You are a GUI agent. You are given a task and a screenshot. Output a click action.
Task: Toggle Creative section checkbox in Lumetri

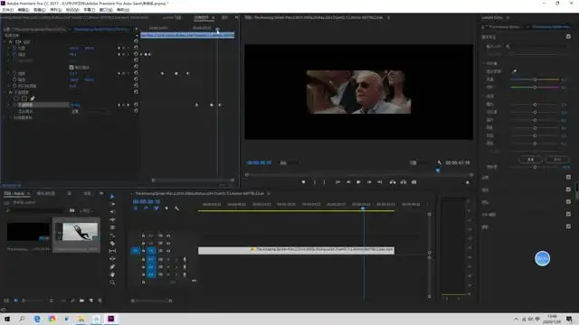[x=568, y=177]
